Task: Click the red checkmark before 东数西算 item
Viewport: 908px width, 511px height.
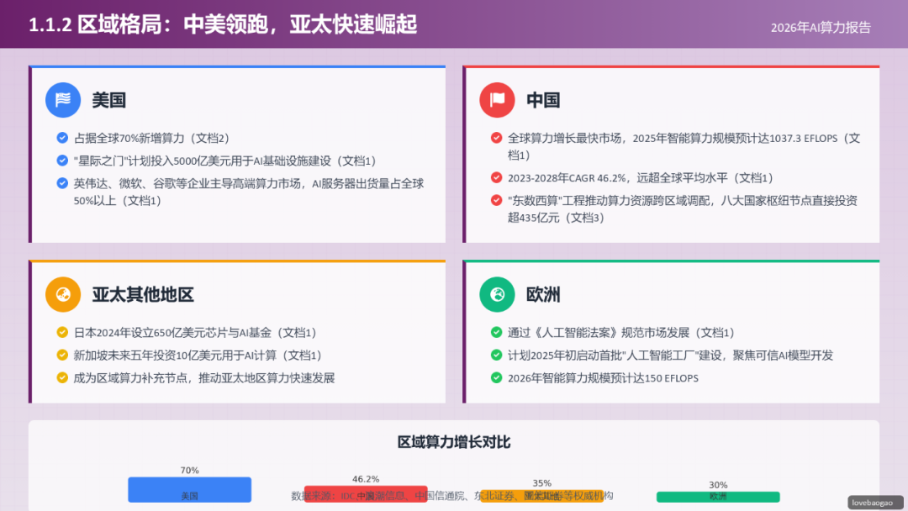Action: 495,201
